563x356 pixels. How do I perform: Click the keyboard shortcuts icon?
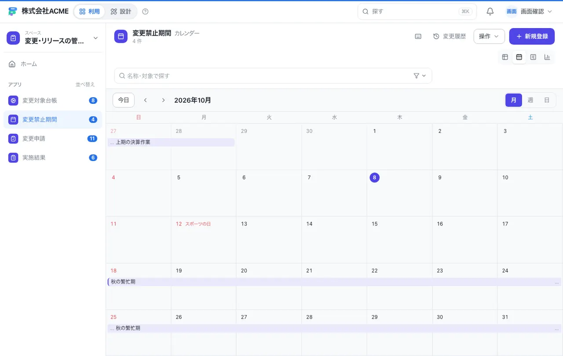coord(418,37)
